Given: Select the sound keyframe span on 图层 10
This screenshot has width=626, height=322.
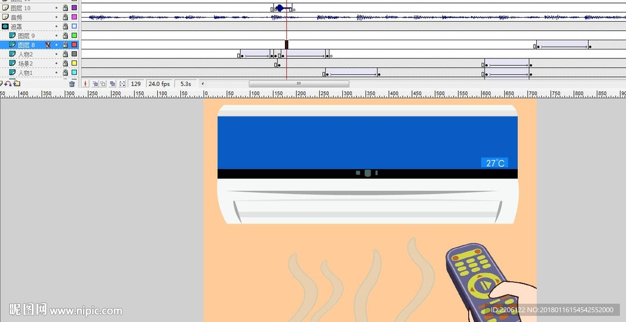Looking at the screenshot, I should [x=282, y=7].
